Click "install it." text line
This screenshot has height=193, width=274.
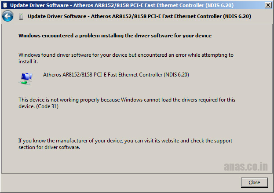click(28, 62)
